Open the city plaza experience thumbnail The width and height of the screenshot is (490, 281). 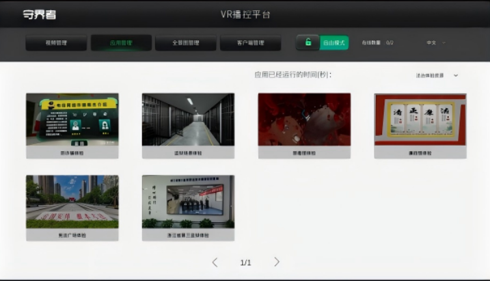coord(72,202)
